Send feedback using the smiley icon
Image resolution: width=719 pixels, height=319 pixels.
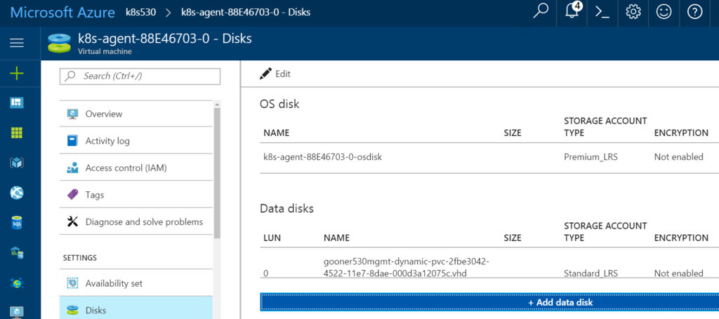[x=664, y=13]
